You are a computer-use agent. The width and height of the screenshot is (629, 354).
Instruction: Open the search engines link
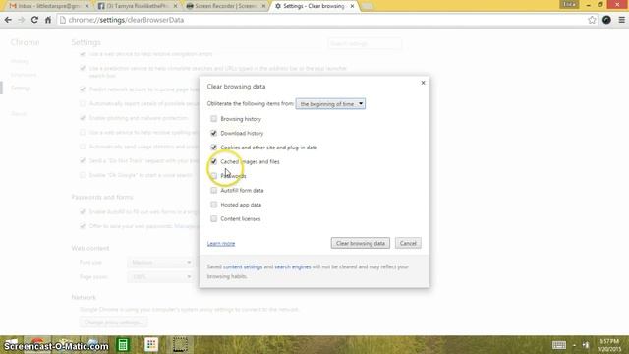click(x=293, y=266)
